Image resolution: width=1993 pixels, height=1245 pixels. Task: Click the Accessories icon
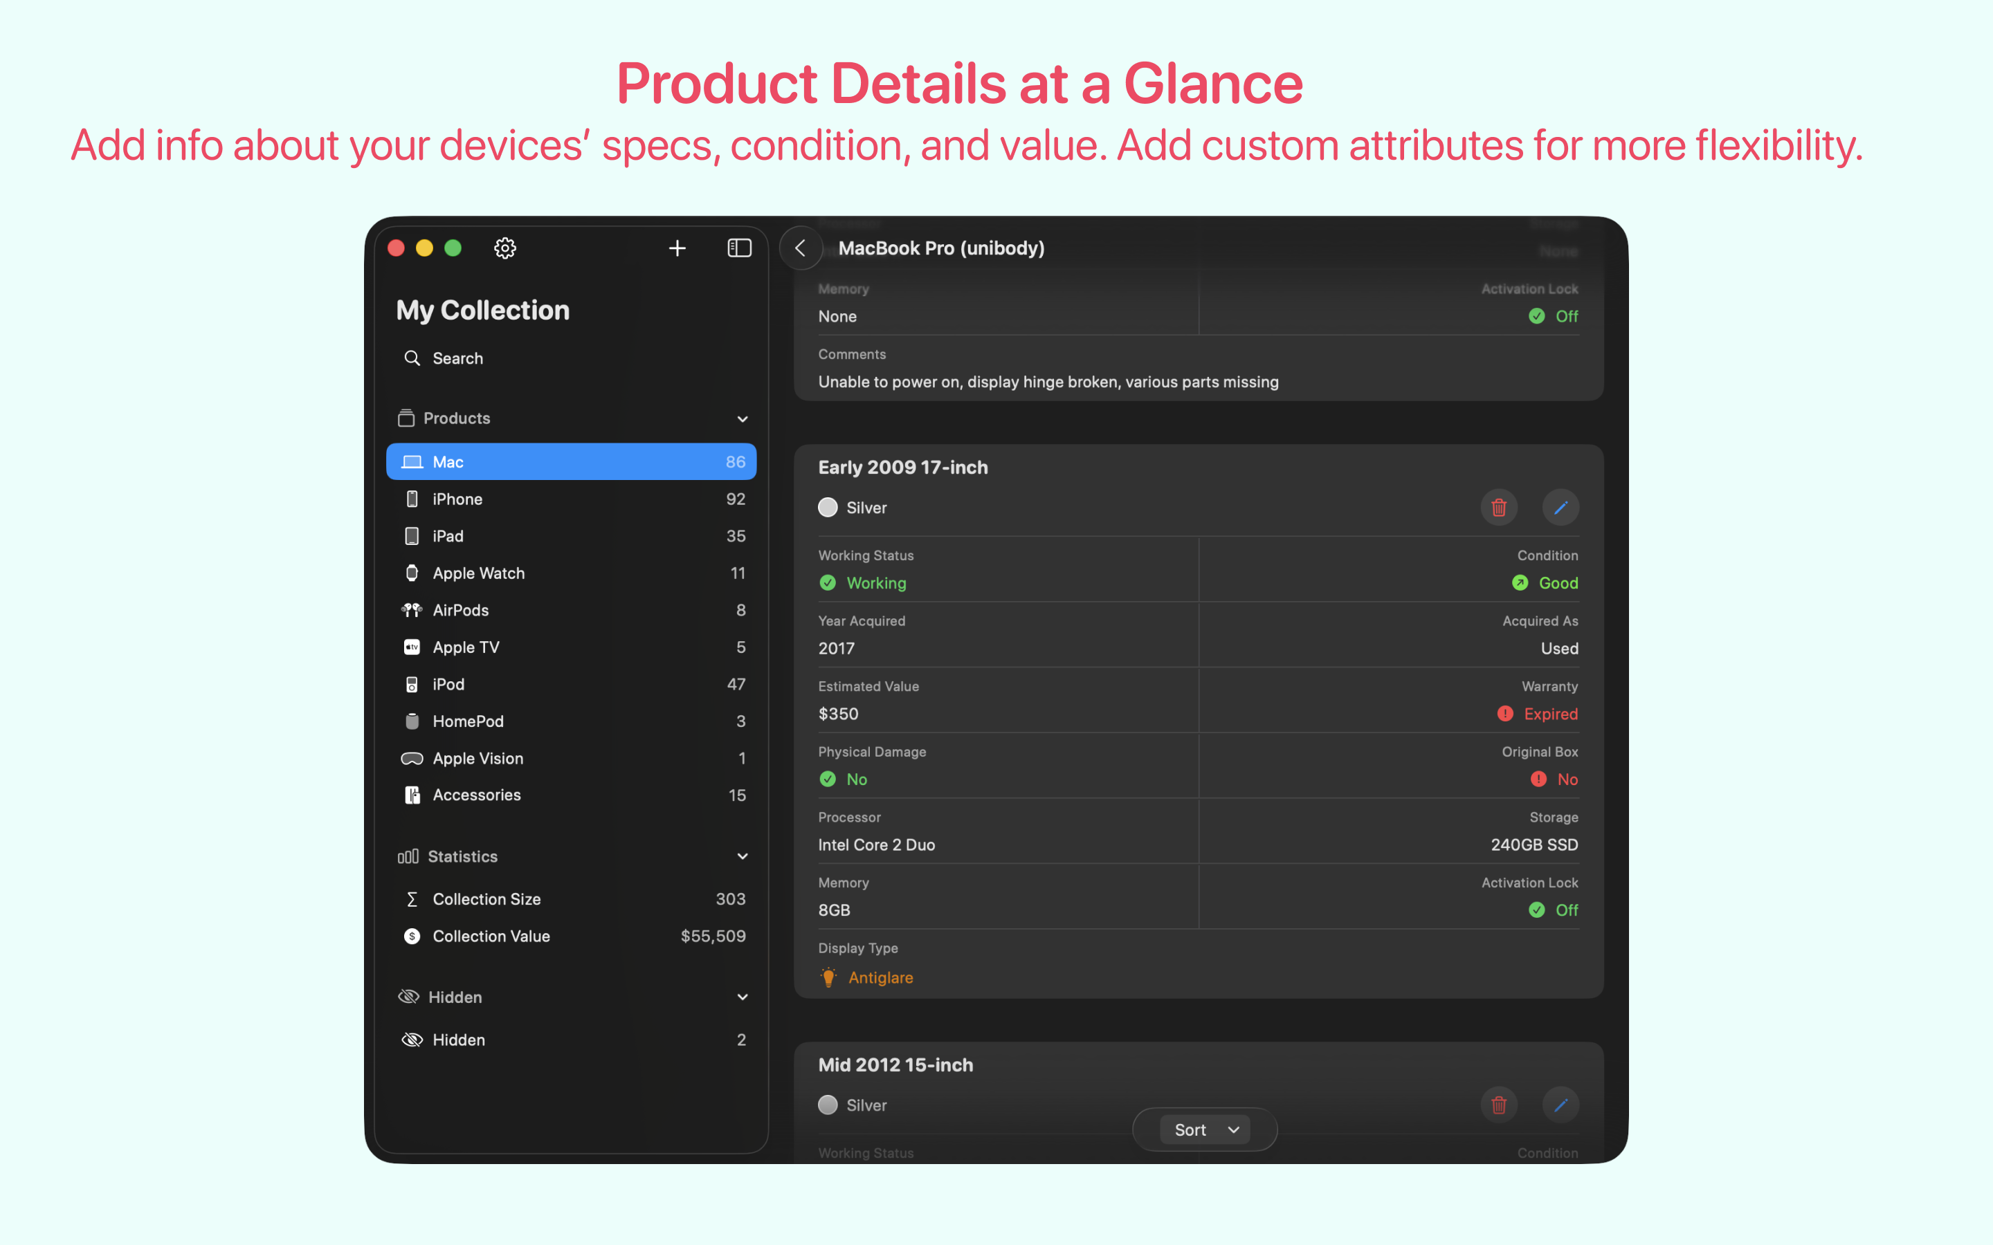(x=412, y=795)
